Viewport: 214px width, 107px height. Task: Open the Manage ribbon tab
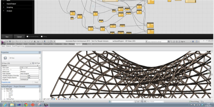71,44
